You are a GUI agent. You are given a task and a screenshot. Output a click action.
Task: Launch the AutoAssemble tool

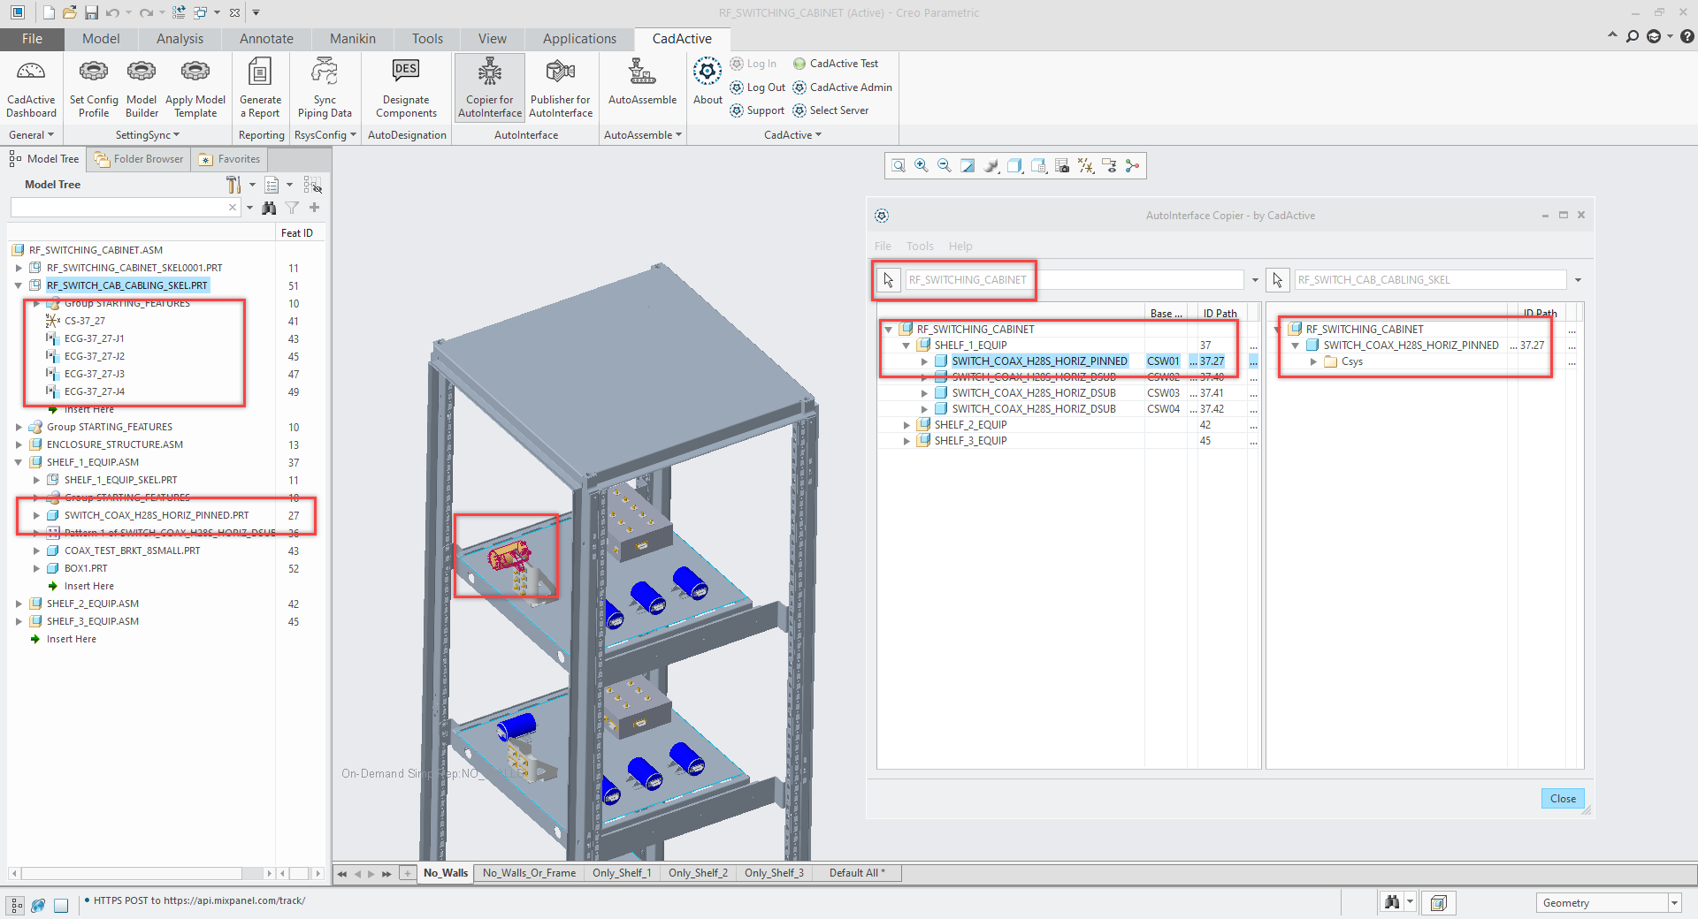642,82
